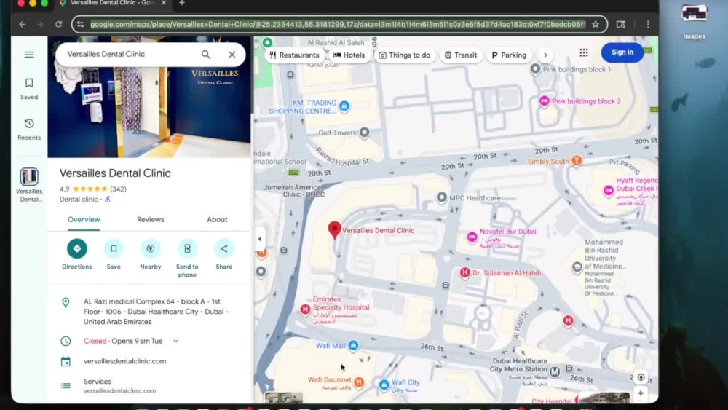Select Wafi City map marker
728x410 pixels.
click(384, 385)
